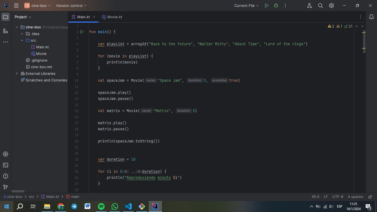
Task: Click the weak warning count indicator
Action: [x=339, y=26]
